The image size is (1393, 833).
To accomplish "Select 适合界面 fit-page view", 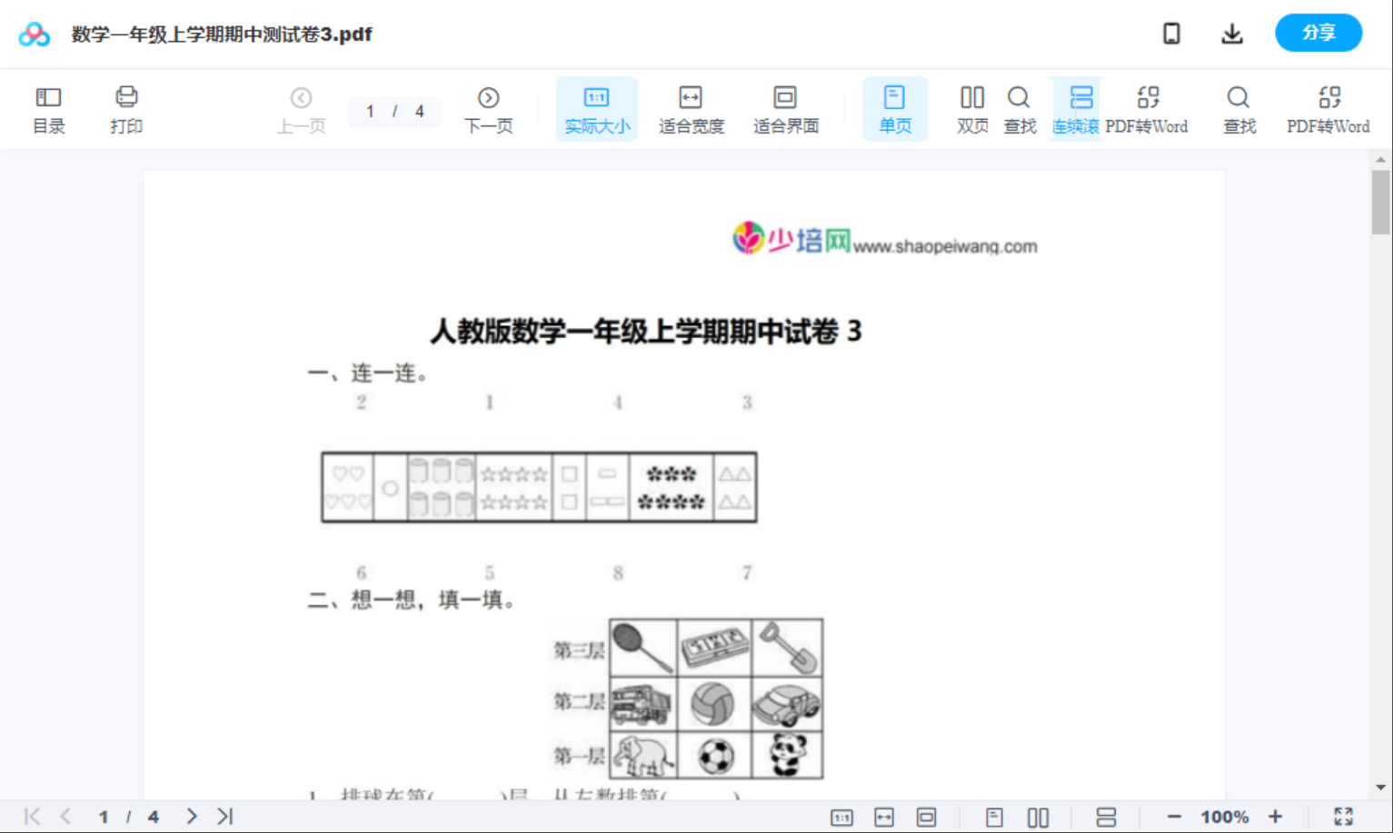I will [785, 108].
